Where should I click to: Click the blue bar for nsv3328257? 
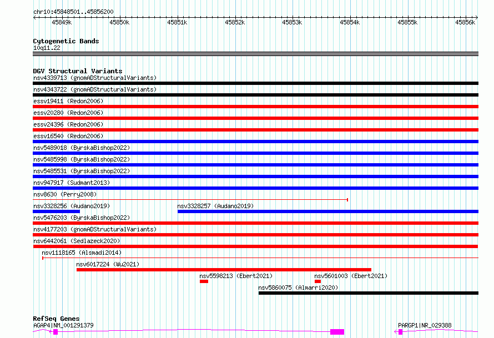tap(328, 211)
